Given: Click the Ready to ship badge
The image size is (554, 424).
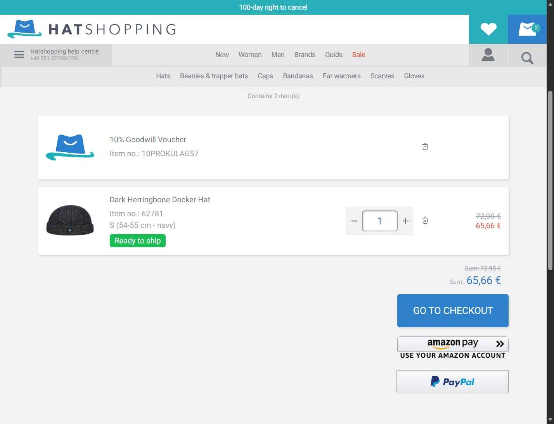Looking at the screenshot, I should [138, 241].
